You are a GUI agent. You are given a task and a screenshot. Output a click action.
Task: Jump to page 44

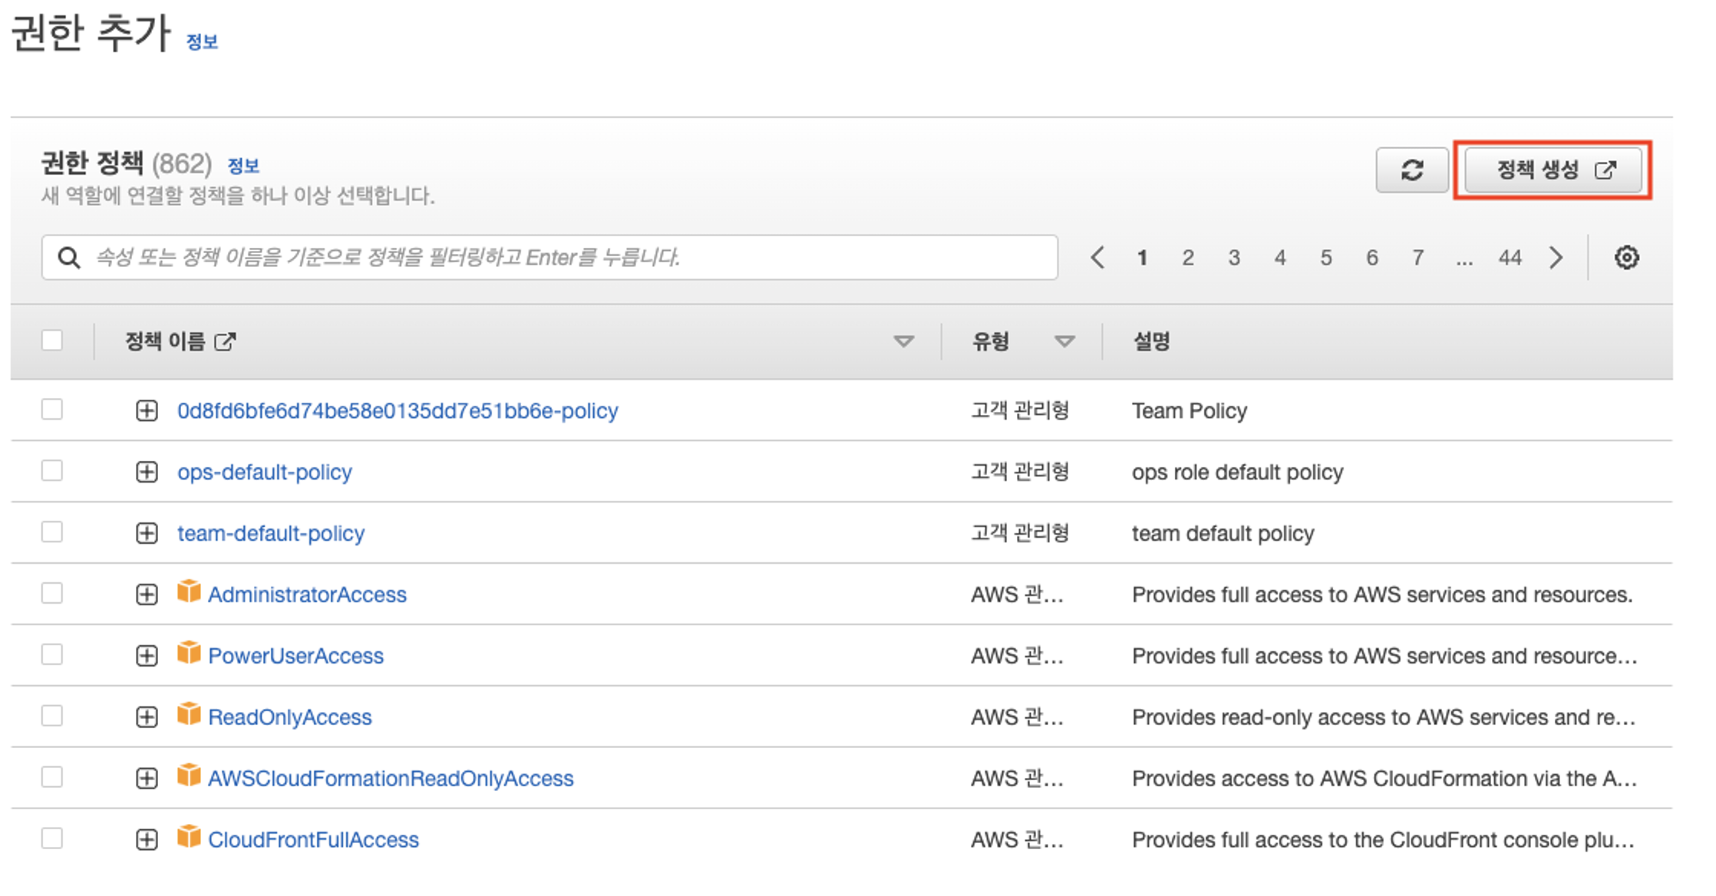(x=1510, y=258)
